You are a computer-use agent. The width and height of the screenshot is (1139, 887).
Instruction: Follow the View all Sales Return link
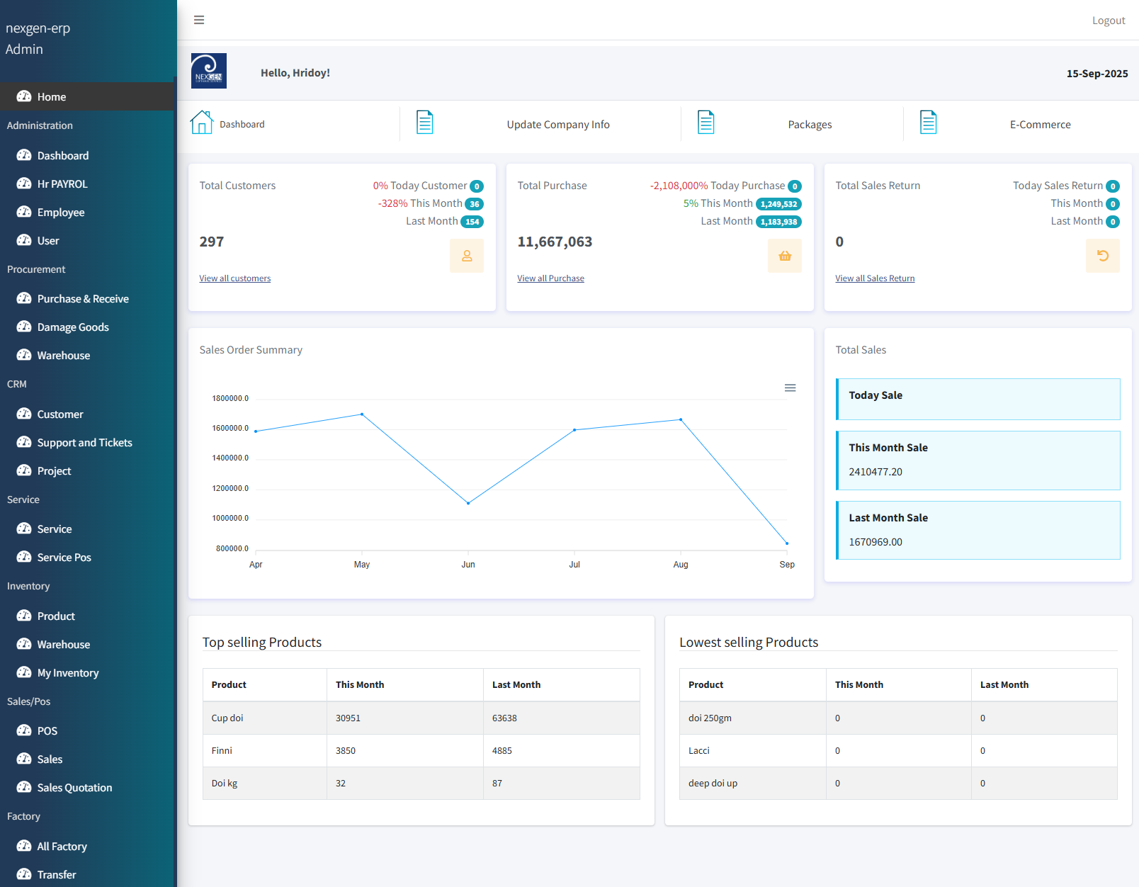tap(875, 278)
